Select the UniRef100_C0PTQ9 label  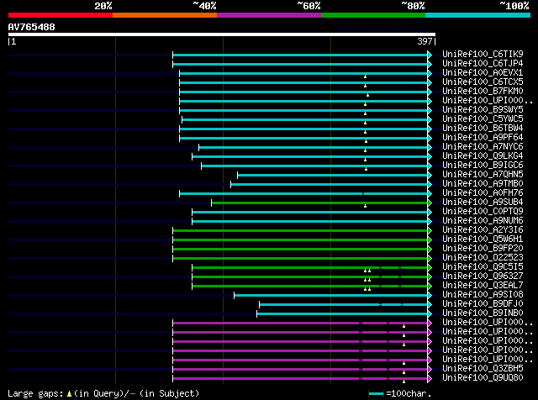pos(483,211)
